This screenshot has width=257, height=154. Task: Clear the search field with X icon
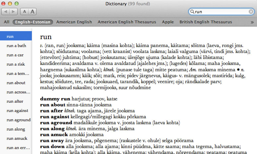click(x=251, y=12)
